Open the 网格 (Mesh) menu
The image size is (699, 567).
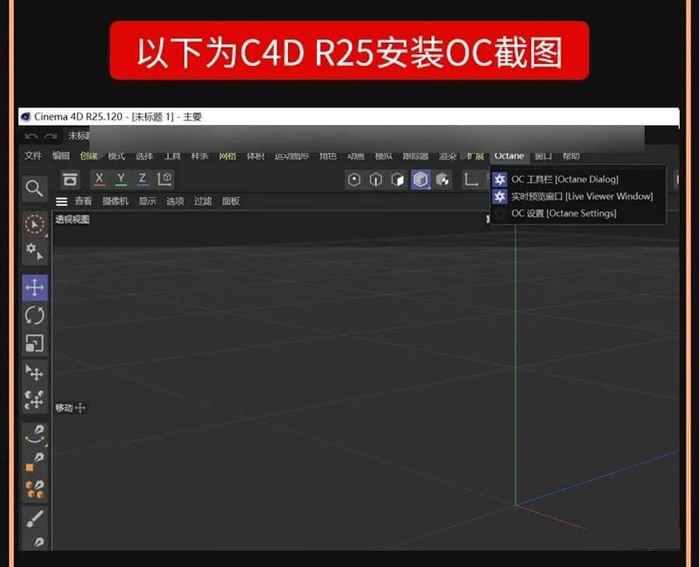[227, 155]
